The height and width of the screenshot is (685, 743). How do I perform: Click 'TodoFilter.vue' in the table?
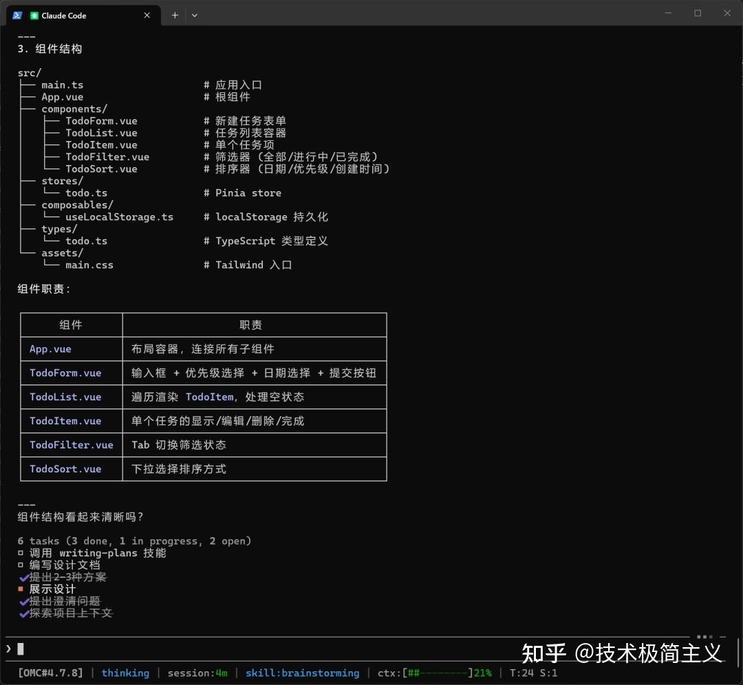click(x=72, y=445)
